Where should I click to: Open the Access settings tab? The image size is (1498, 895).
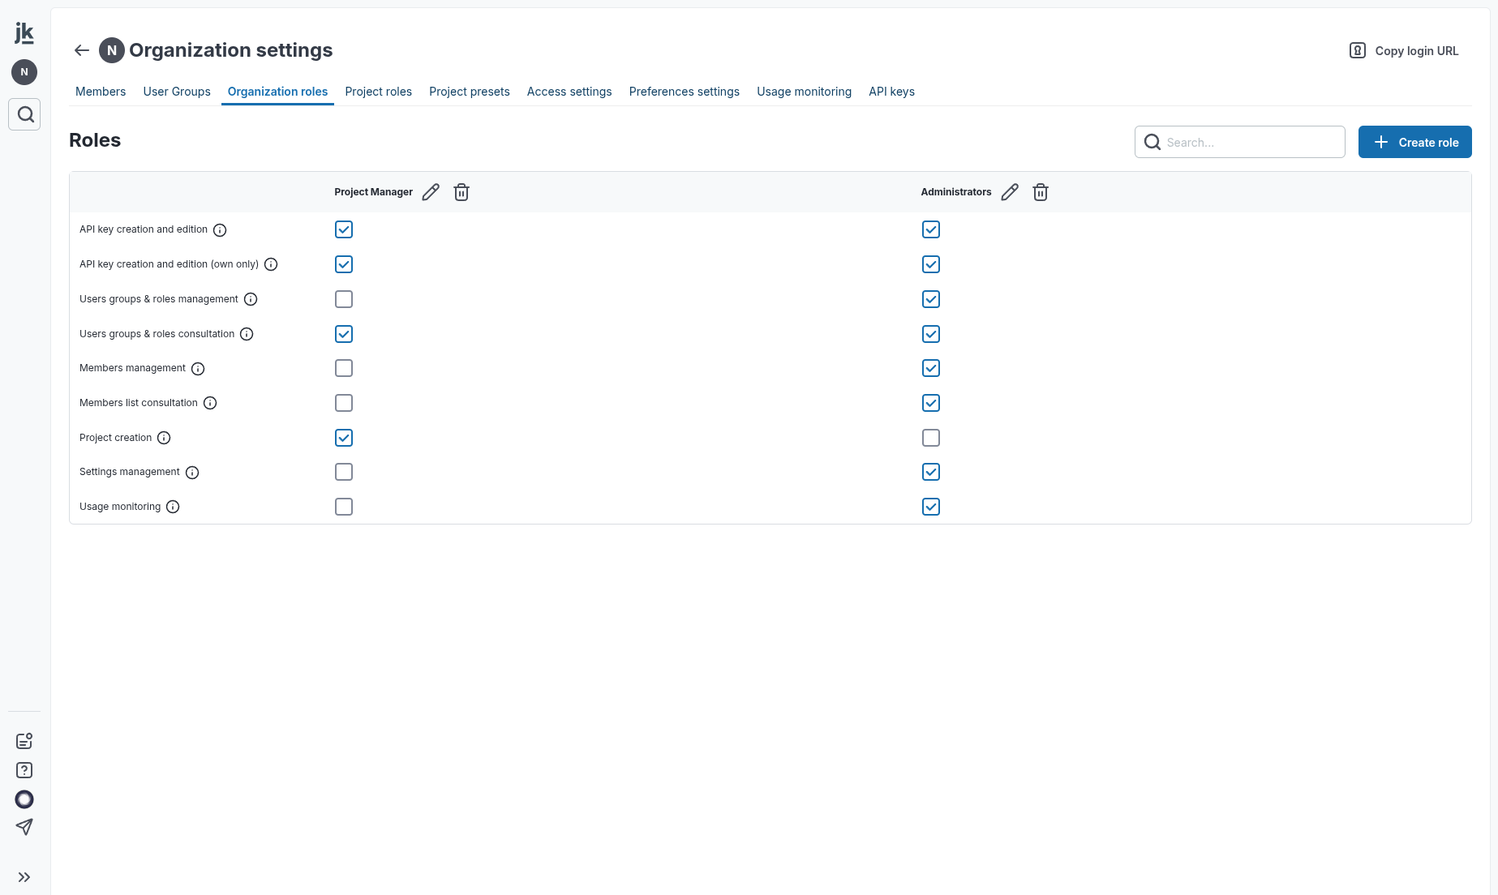coord(569,92)
